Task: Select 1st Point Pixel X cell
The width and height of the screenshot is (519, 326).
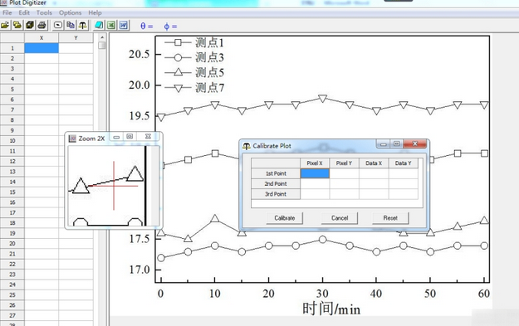Action: pos(315,173)
